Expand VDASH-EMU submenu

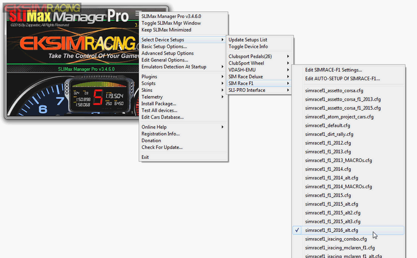tap(259, 70)
